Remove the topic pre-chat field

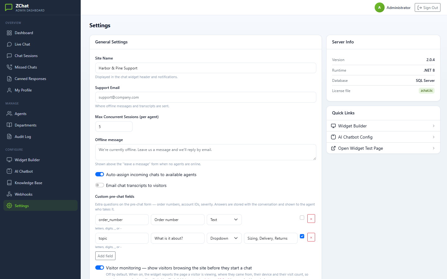click(x=311, y=237)
